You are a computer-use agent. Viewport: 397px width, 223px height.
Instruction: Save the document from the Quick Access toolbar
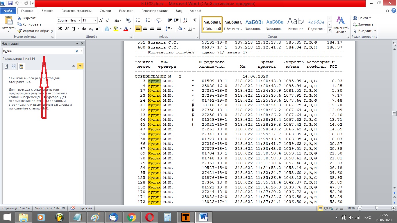pyautogui.click(x=10, y=4)
